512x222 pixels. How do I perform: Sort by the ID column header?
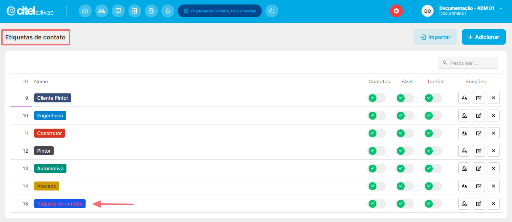(26, 81)
